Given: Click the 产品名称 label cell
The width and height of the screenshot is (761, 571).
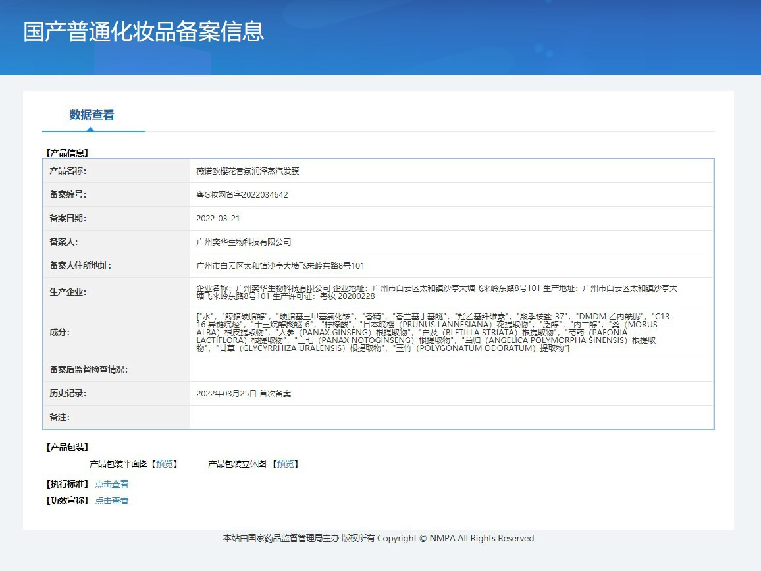Looking at the screenshot, I should point(68,171).
